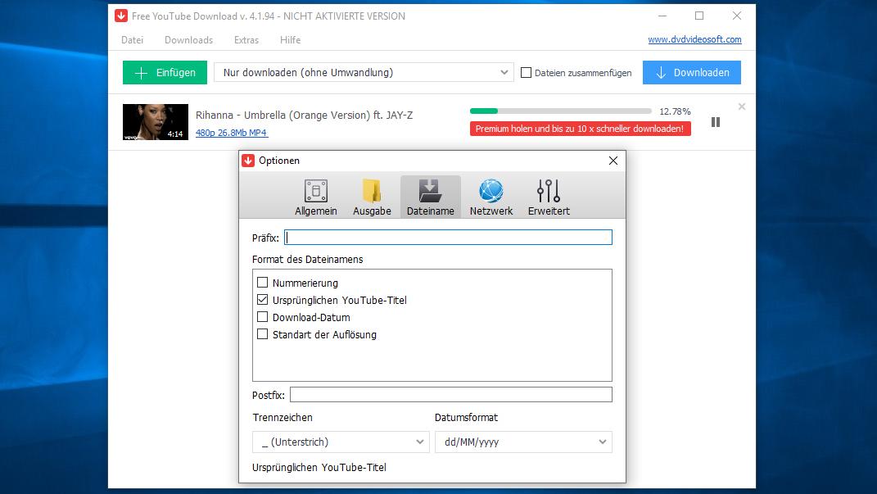This screenshot has width=877, height=494.
Task: Open the Datumsformat dd/MM/yyyy dropdown
Action: [x=523, y=442]
